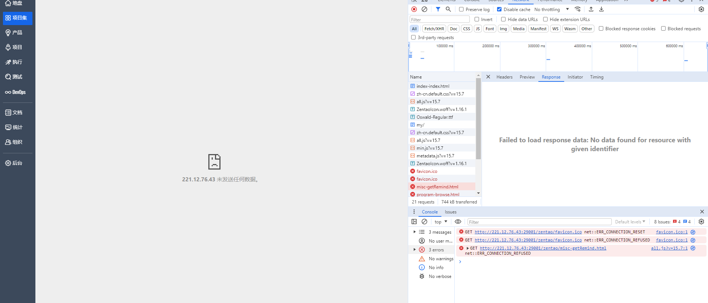Show only WS requests

[555, 29]
